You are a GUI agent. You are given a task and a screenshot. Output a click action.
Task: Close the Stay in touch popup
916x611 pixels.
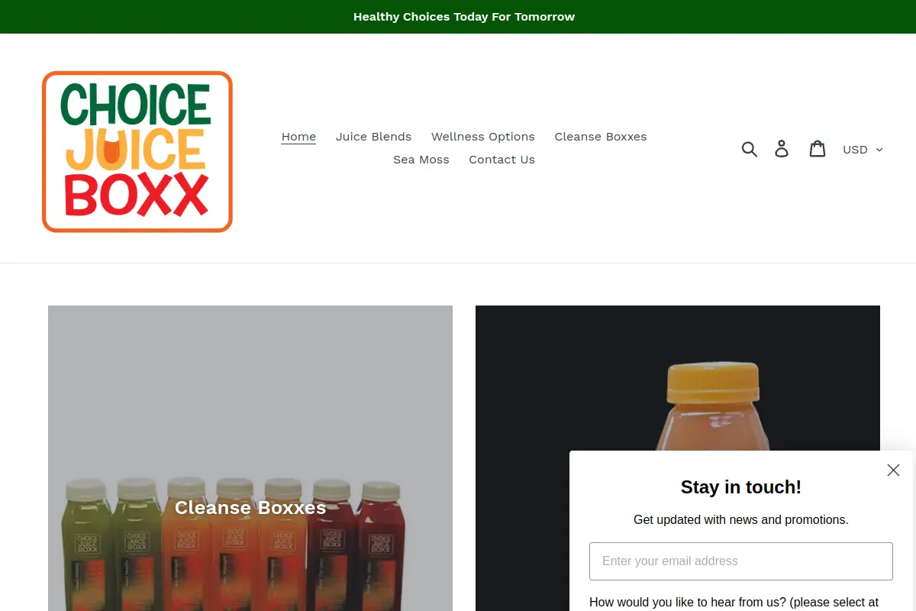[x=893, y=470]
